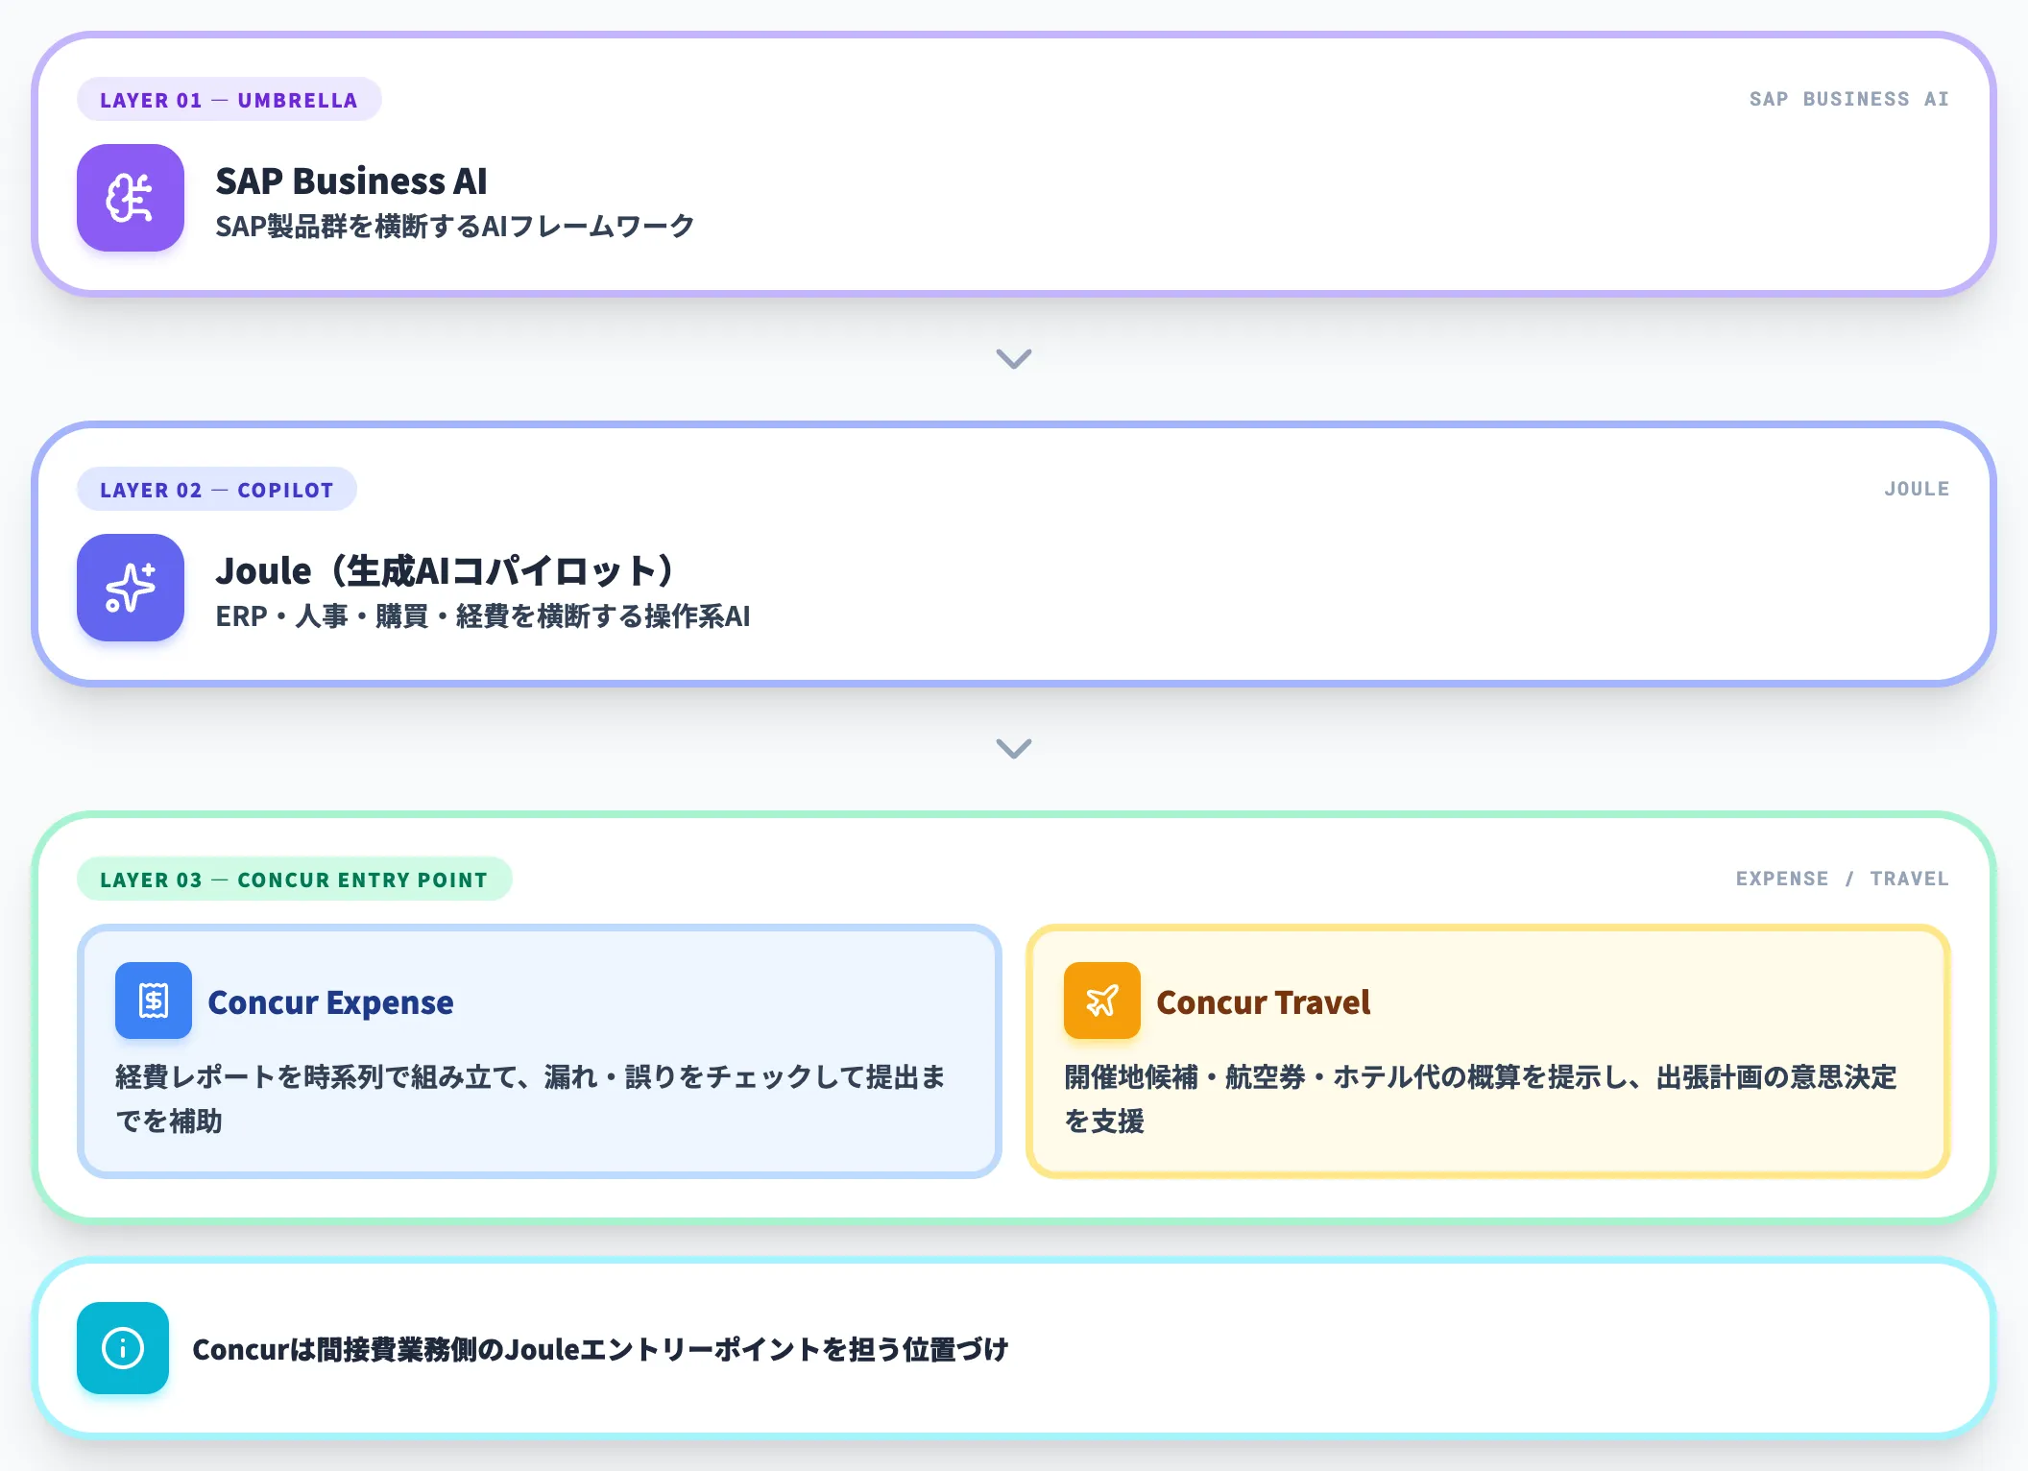The width and height of the screenshot is (2028, 1471).
Task: Select the LAYER 03 — CONCUR ENTRY POINT badge
Action: point(294,880)
